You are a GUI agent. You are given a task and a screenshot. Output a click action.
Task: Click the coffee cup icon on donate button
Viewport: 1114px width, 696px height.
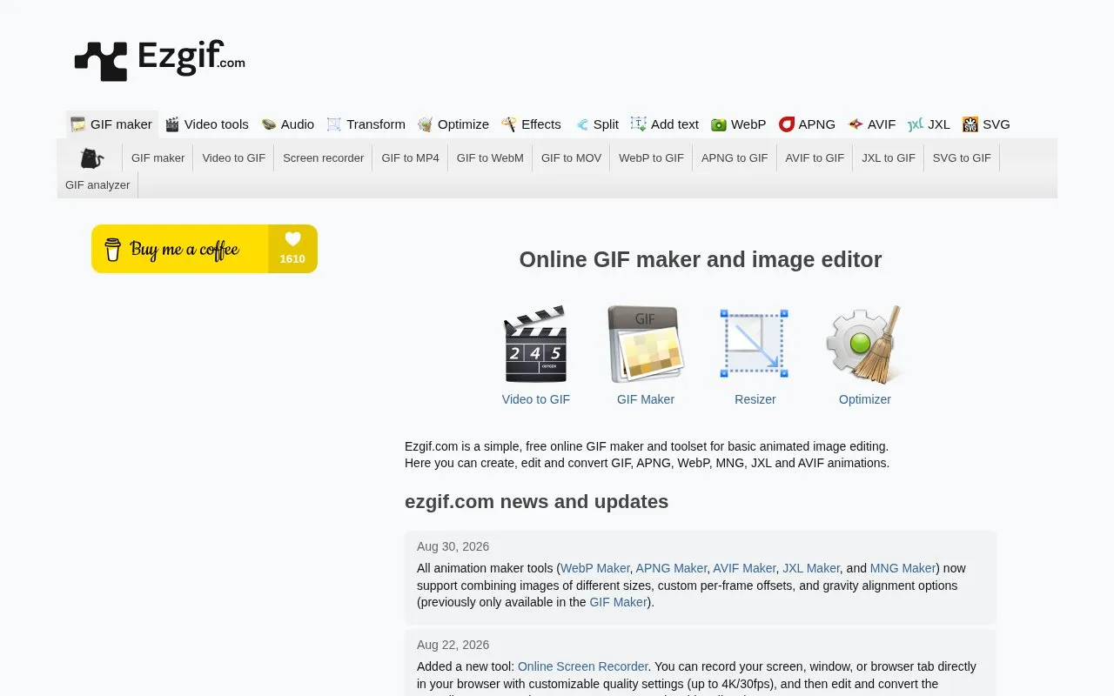(113, 250)
